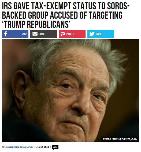This screenshot has width=141, height=152.
Task: Open the article's lead photo
Action: [70, 90]
